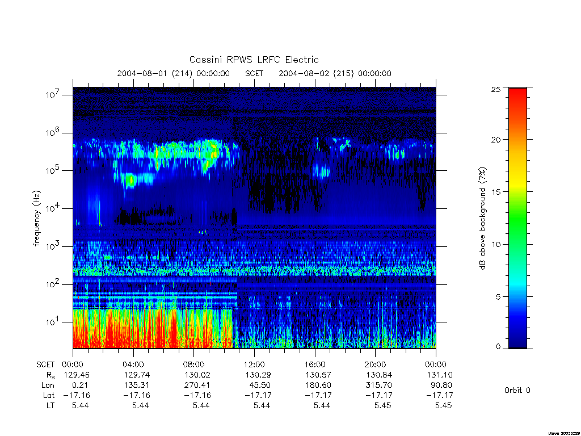Click the 'SCET' label between the dates
Image resolution: width=581 pixels, height=436 pixels.
coord(254,73)
